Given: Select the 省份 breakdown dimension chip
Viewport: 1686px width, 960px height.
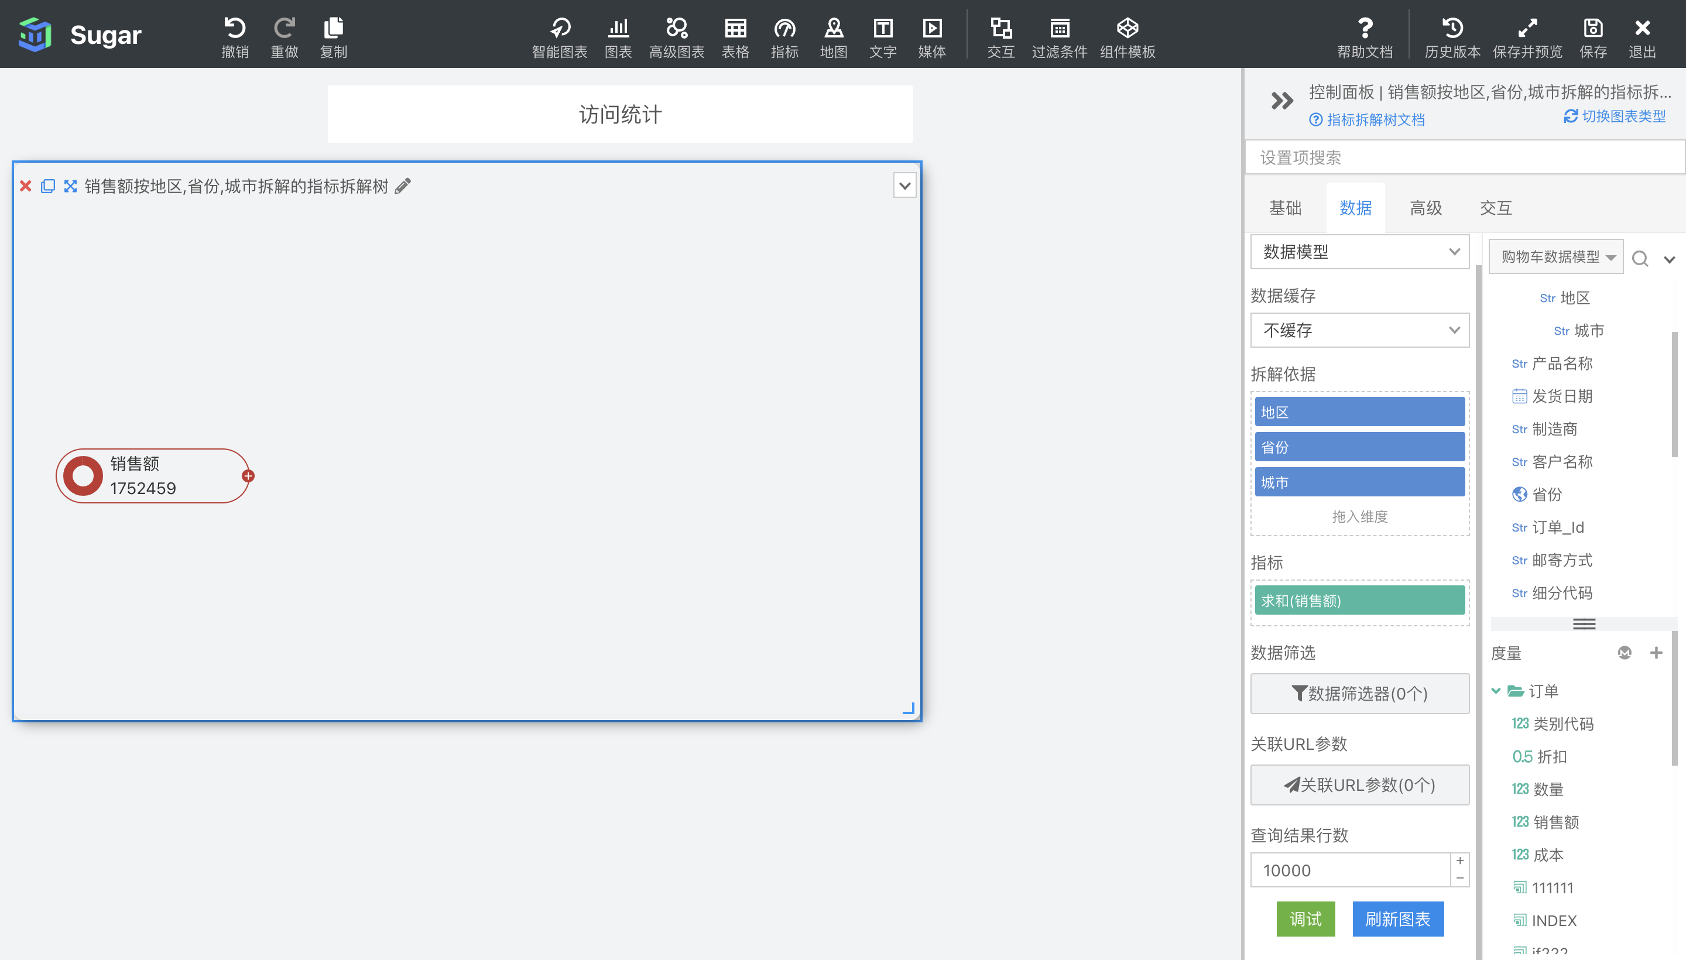Looking at the screenshot, I should 1359,447.
